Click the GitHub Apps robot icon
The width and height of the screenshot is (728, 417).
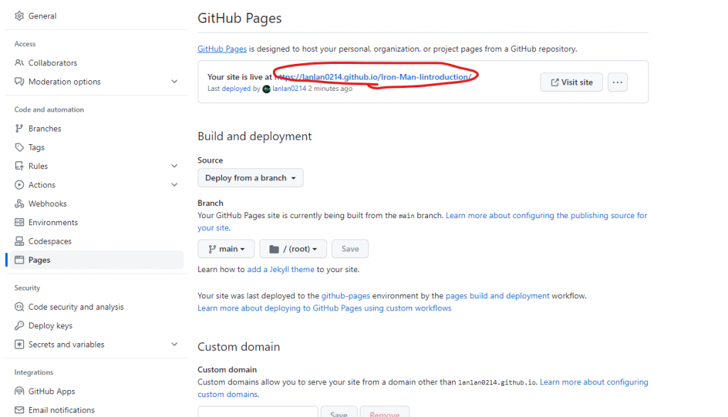pos(19,391)
